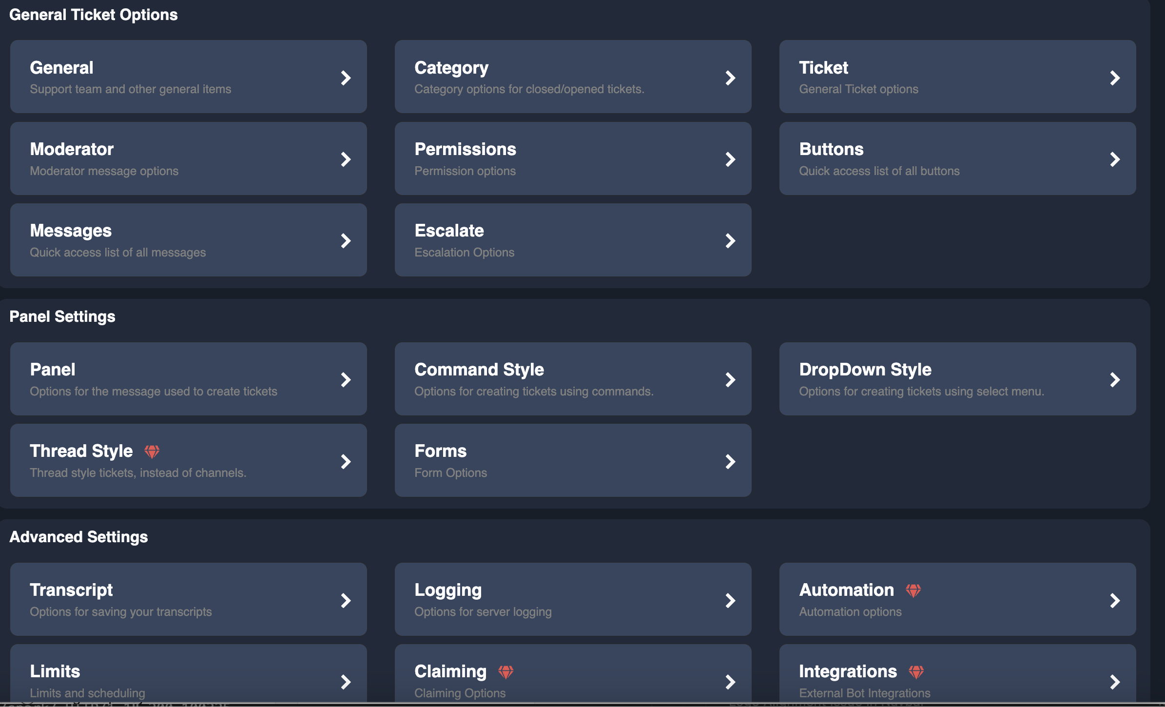Select the Ticket general options card
The width and height of the screenshot is (1165, 707).
[x=958, y=77]
